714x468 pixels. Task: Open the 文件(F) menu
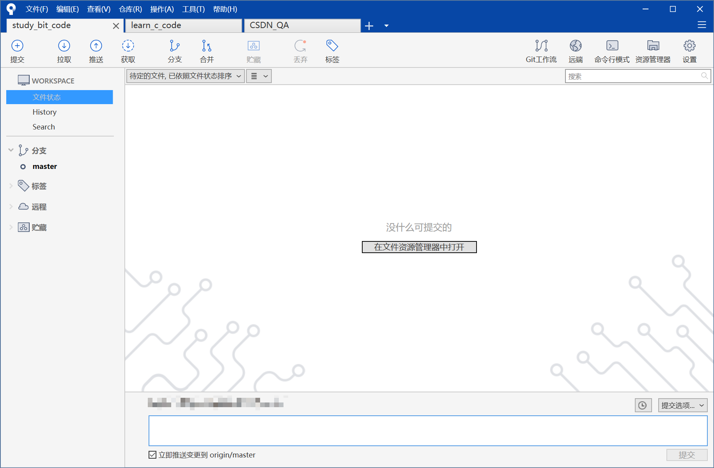pyautogui.click(x=37, y=9)
